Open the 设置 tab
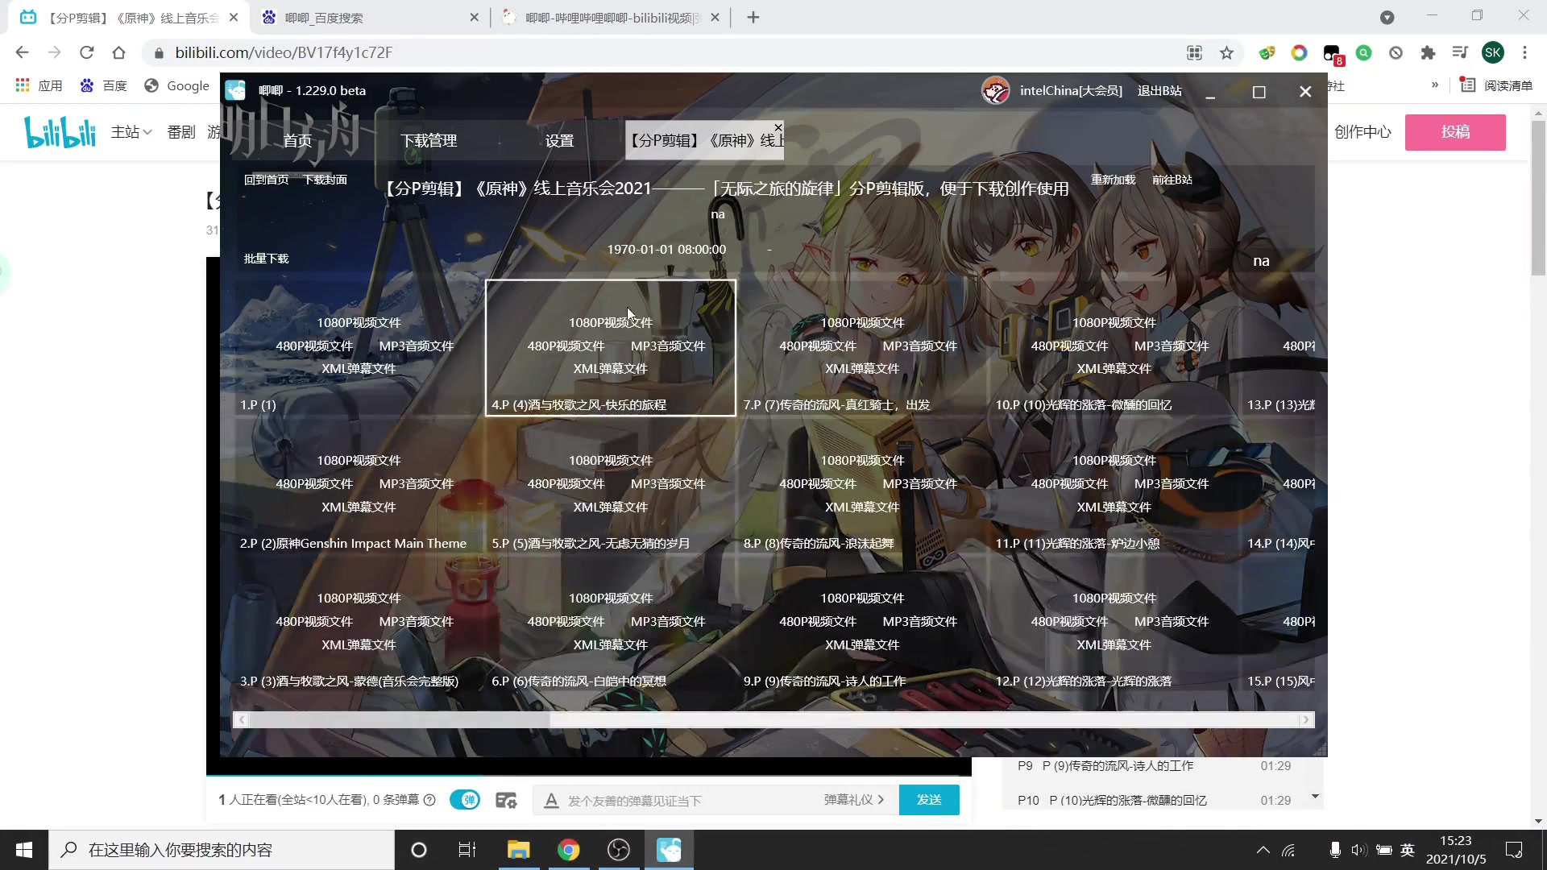 click(x=559, y=141)
